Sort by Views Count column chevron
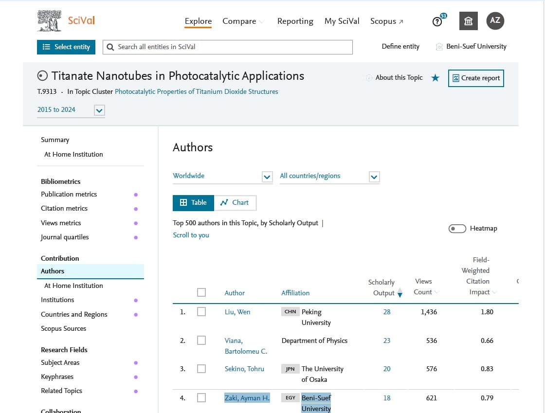Image resolution: width=545 pixels, height=413 pixels. click(437, 292)
